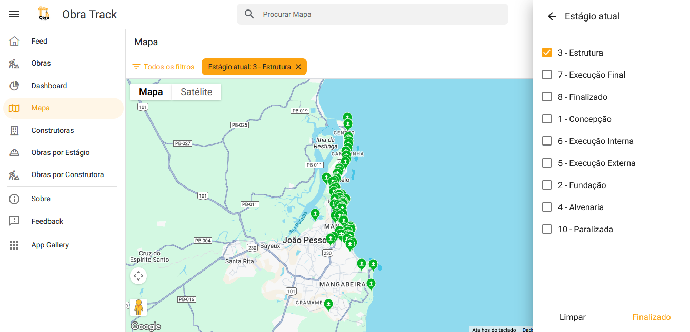Click the Limpar button

pyautogui.click(x=572, y=317)
